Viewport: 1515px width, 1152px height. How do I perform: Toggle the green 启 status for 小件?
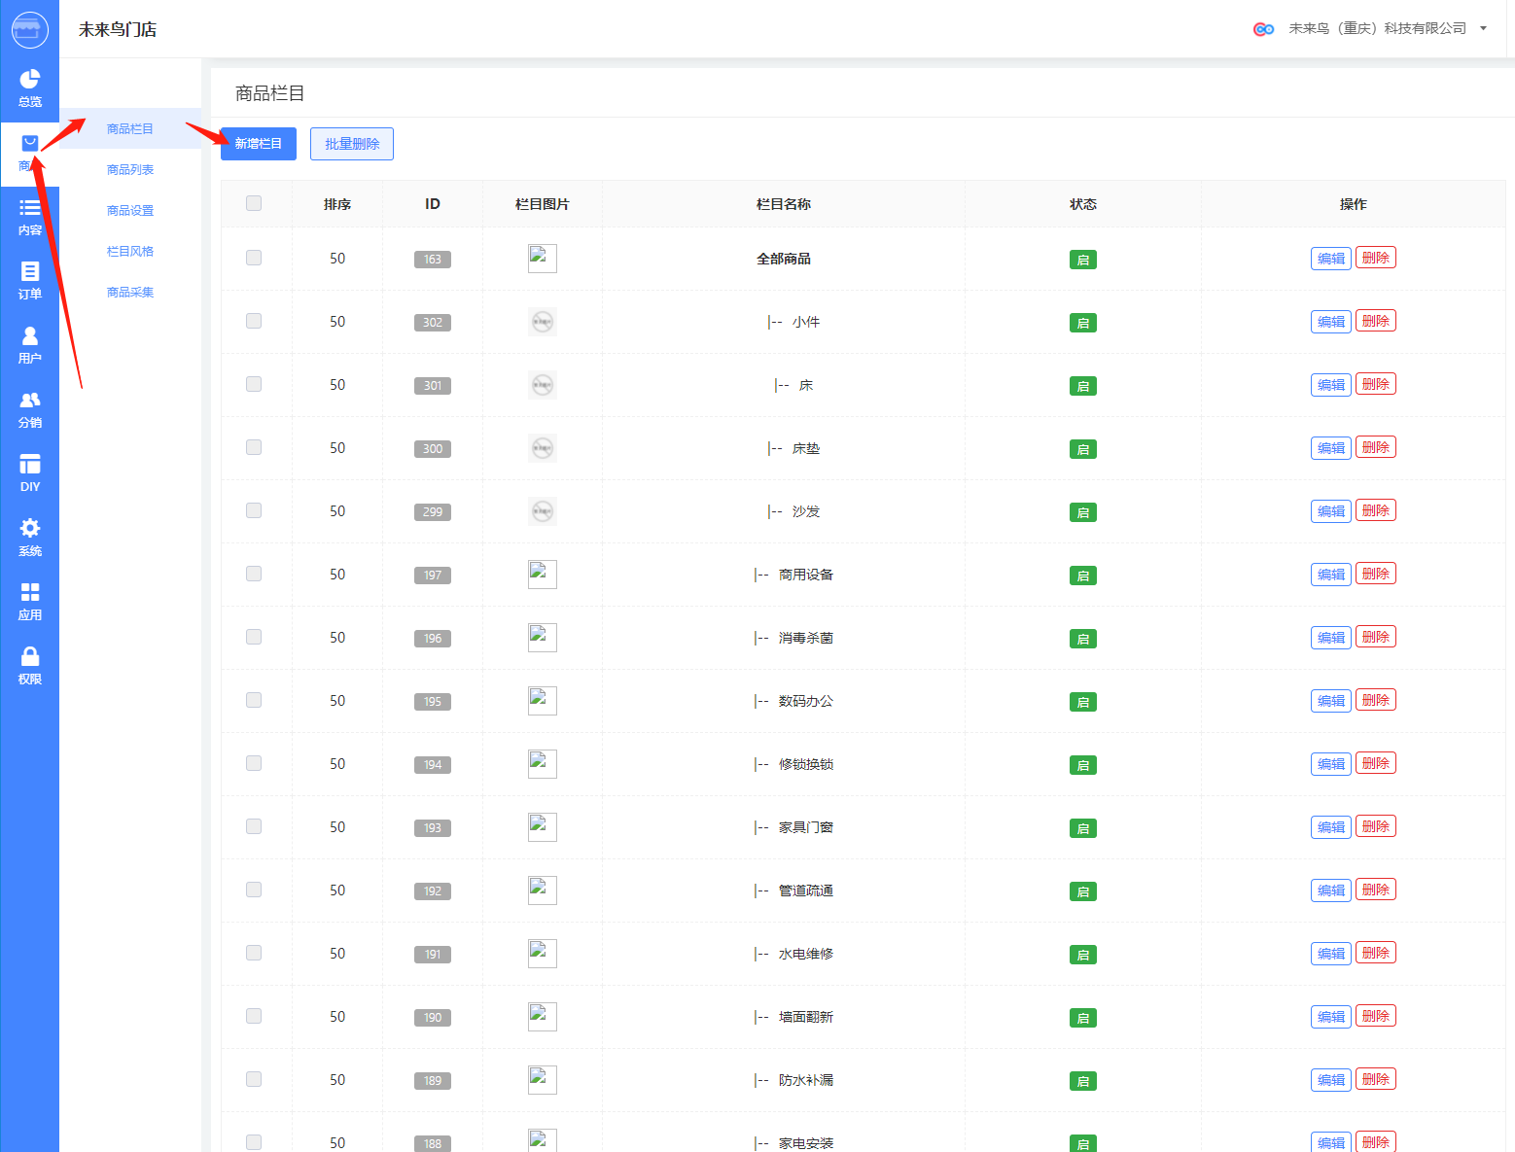pyautogui.click(x=1082, y=323)
